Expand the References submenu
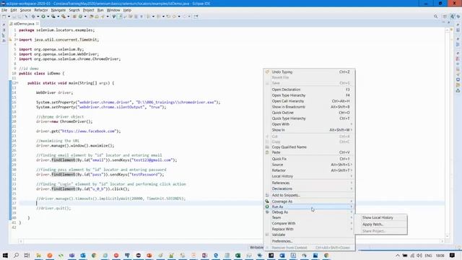 (309, 183)
